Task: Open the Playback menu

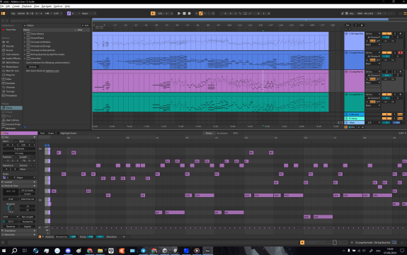Action: click(27, 6)
